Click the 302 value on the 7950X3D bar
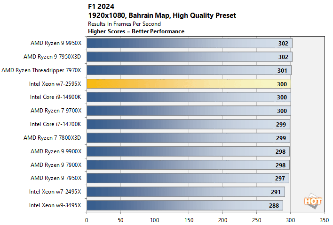 pyautogui.click(x=283, y=57)
